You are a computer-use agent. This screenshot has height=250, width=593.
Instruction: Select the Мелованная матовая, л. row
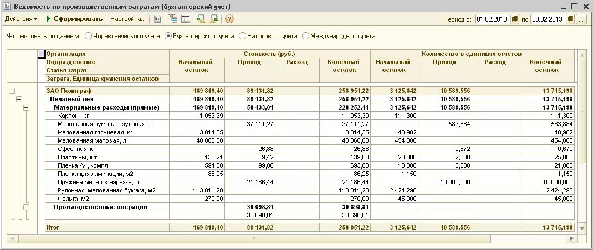click(310, 140)
